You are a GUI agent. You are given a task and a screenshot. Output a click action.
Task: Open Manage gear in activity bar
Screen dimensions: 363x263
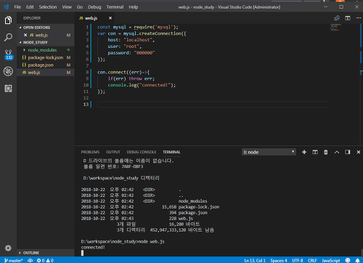coord(8,248)
